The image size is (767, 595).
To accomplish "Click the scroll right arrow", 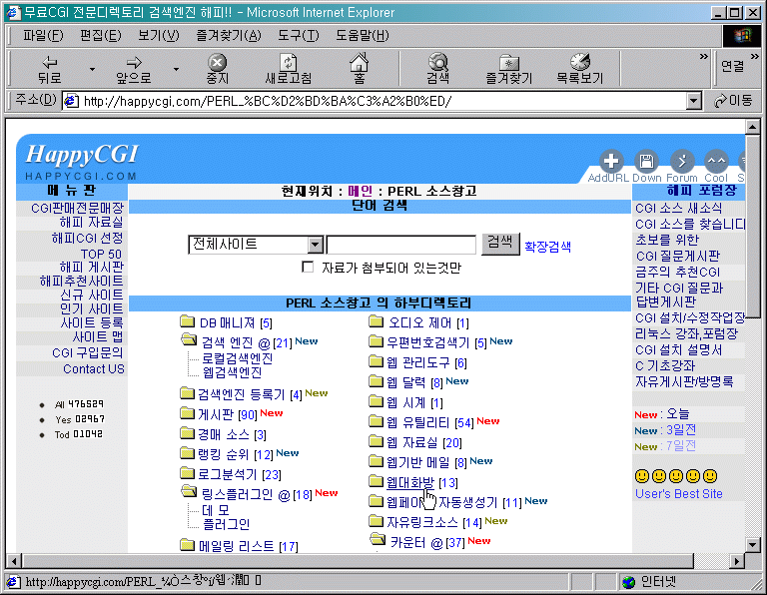I will pos(737,561).
